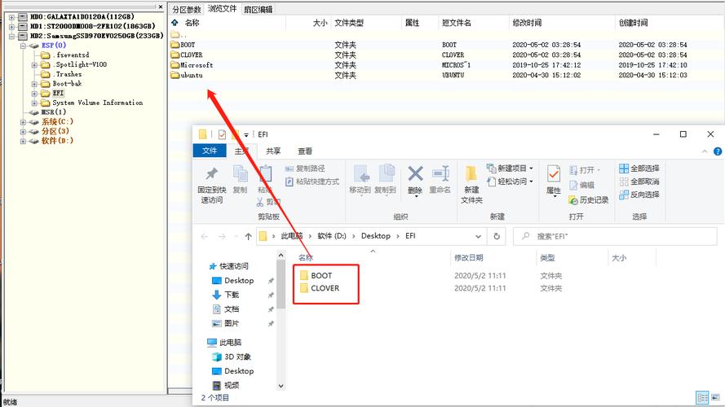Viewport: 725px width, 407px height.
Task: Select System Volume Information tree item
Action: click(x=97, y=103)
